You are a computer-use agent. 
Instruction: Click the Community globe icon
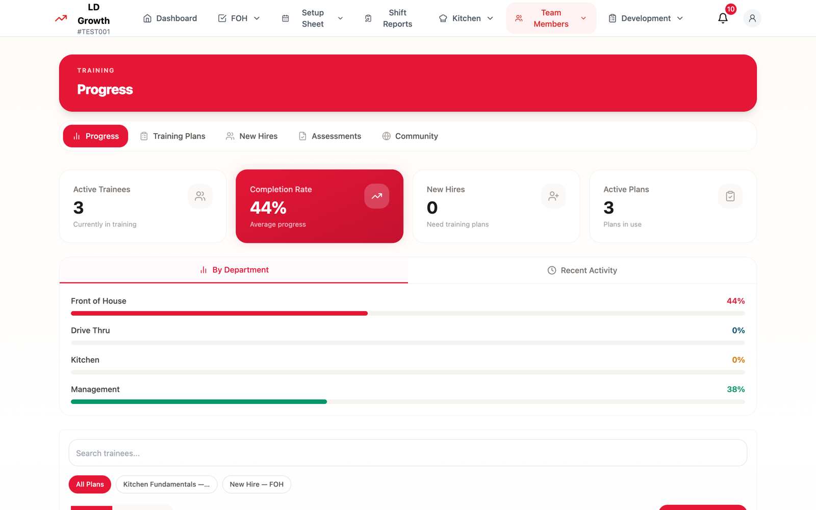[387, 136]
